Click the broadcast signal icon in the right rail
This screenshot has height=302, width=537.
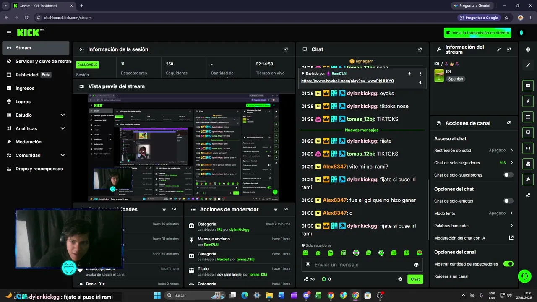(528, 148)
